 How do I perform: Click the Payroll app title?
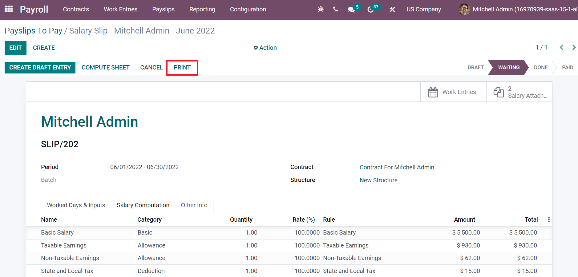pos(34,9)
